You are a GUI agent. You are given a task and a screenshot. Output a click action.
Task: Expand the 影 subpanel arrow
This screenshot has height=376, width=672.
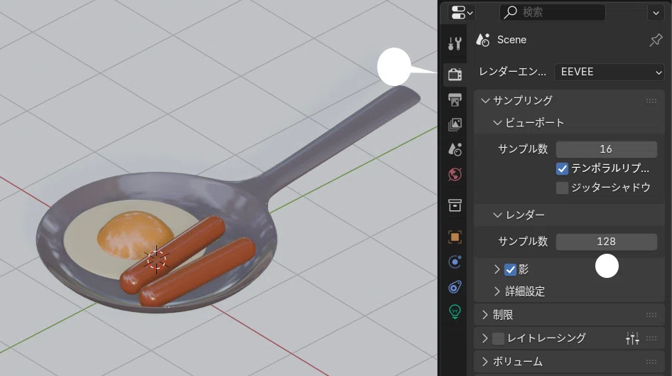click(497, 269)
